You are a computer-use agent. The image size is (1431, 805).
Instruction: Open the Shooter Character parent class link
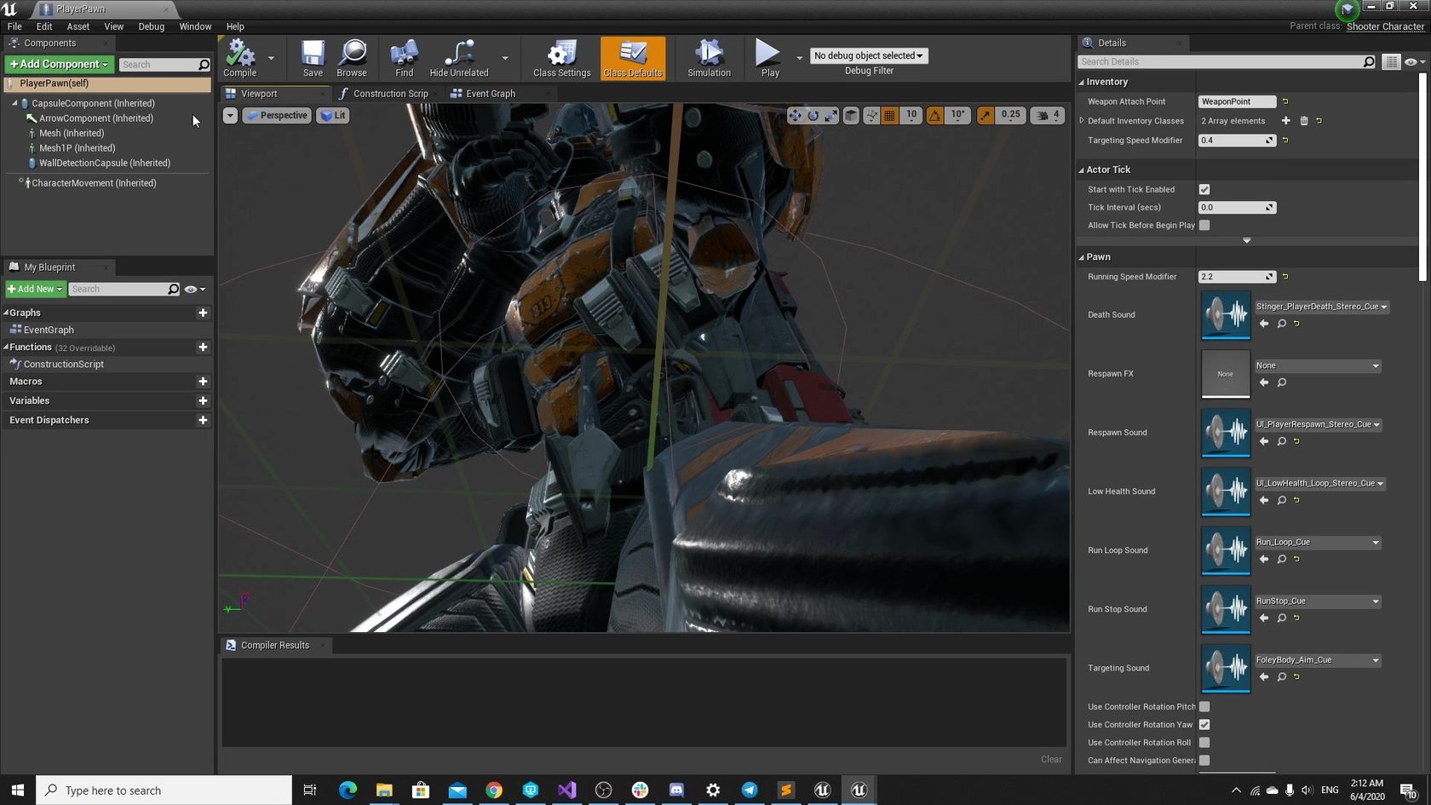point(1385,26)
